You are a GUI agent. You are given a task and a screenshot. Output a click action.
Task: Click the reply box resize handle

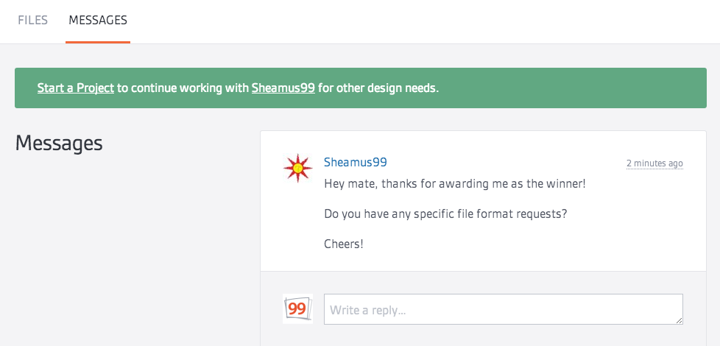tap(679, 320)
